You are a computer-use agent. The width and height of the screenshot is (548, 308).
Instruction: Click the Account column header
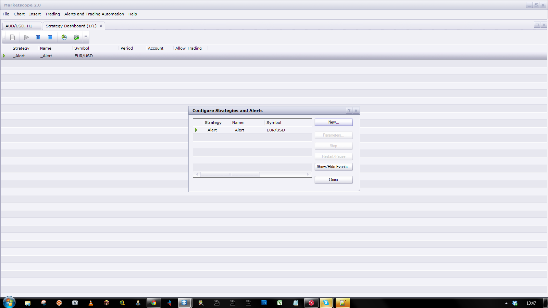click(155, 48)
